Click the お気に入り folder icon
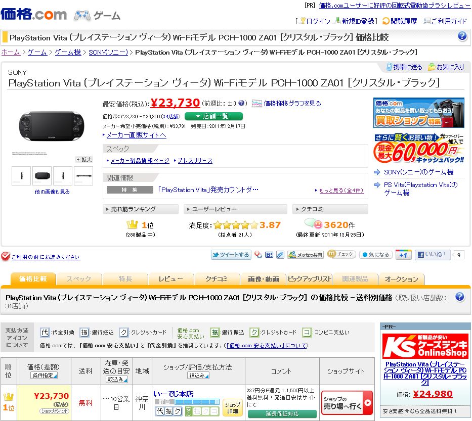Image resolution: width=472 pixels, height=421 pixels. point(432,67)
